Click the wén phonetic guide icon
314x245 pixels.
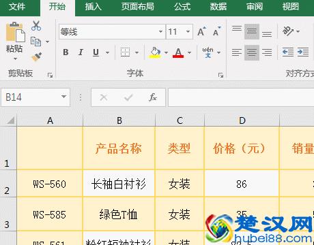coord(208,52)
